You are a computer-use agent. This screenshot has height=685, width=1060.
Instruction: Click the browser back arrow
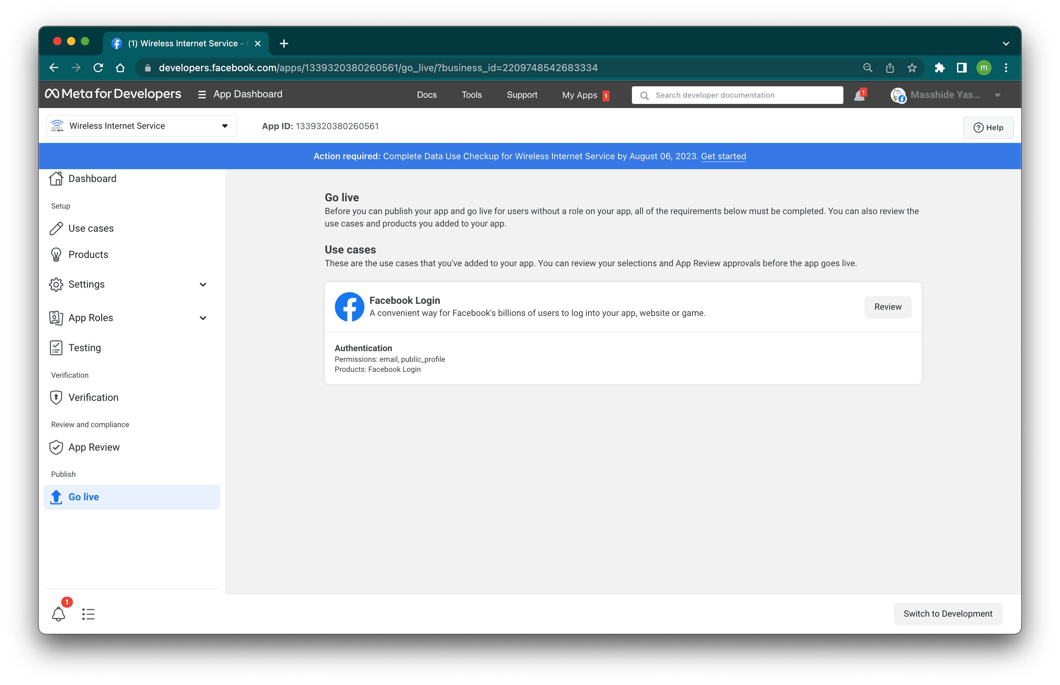click(54, 68)
